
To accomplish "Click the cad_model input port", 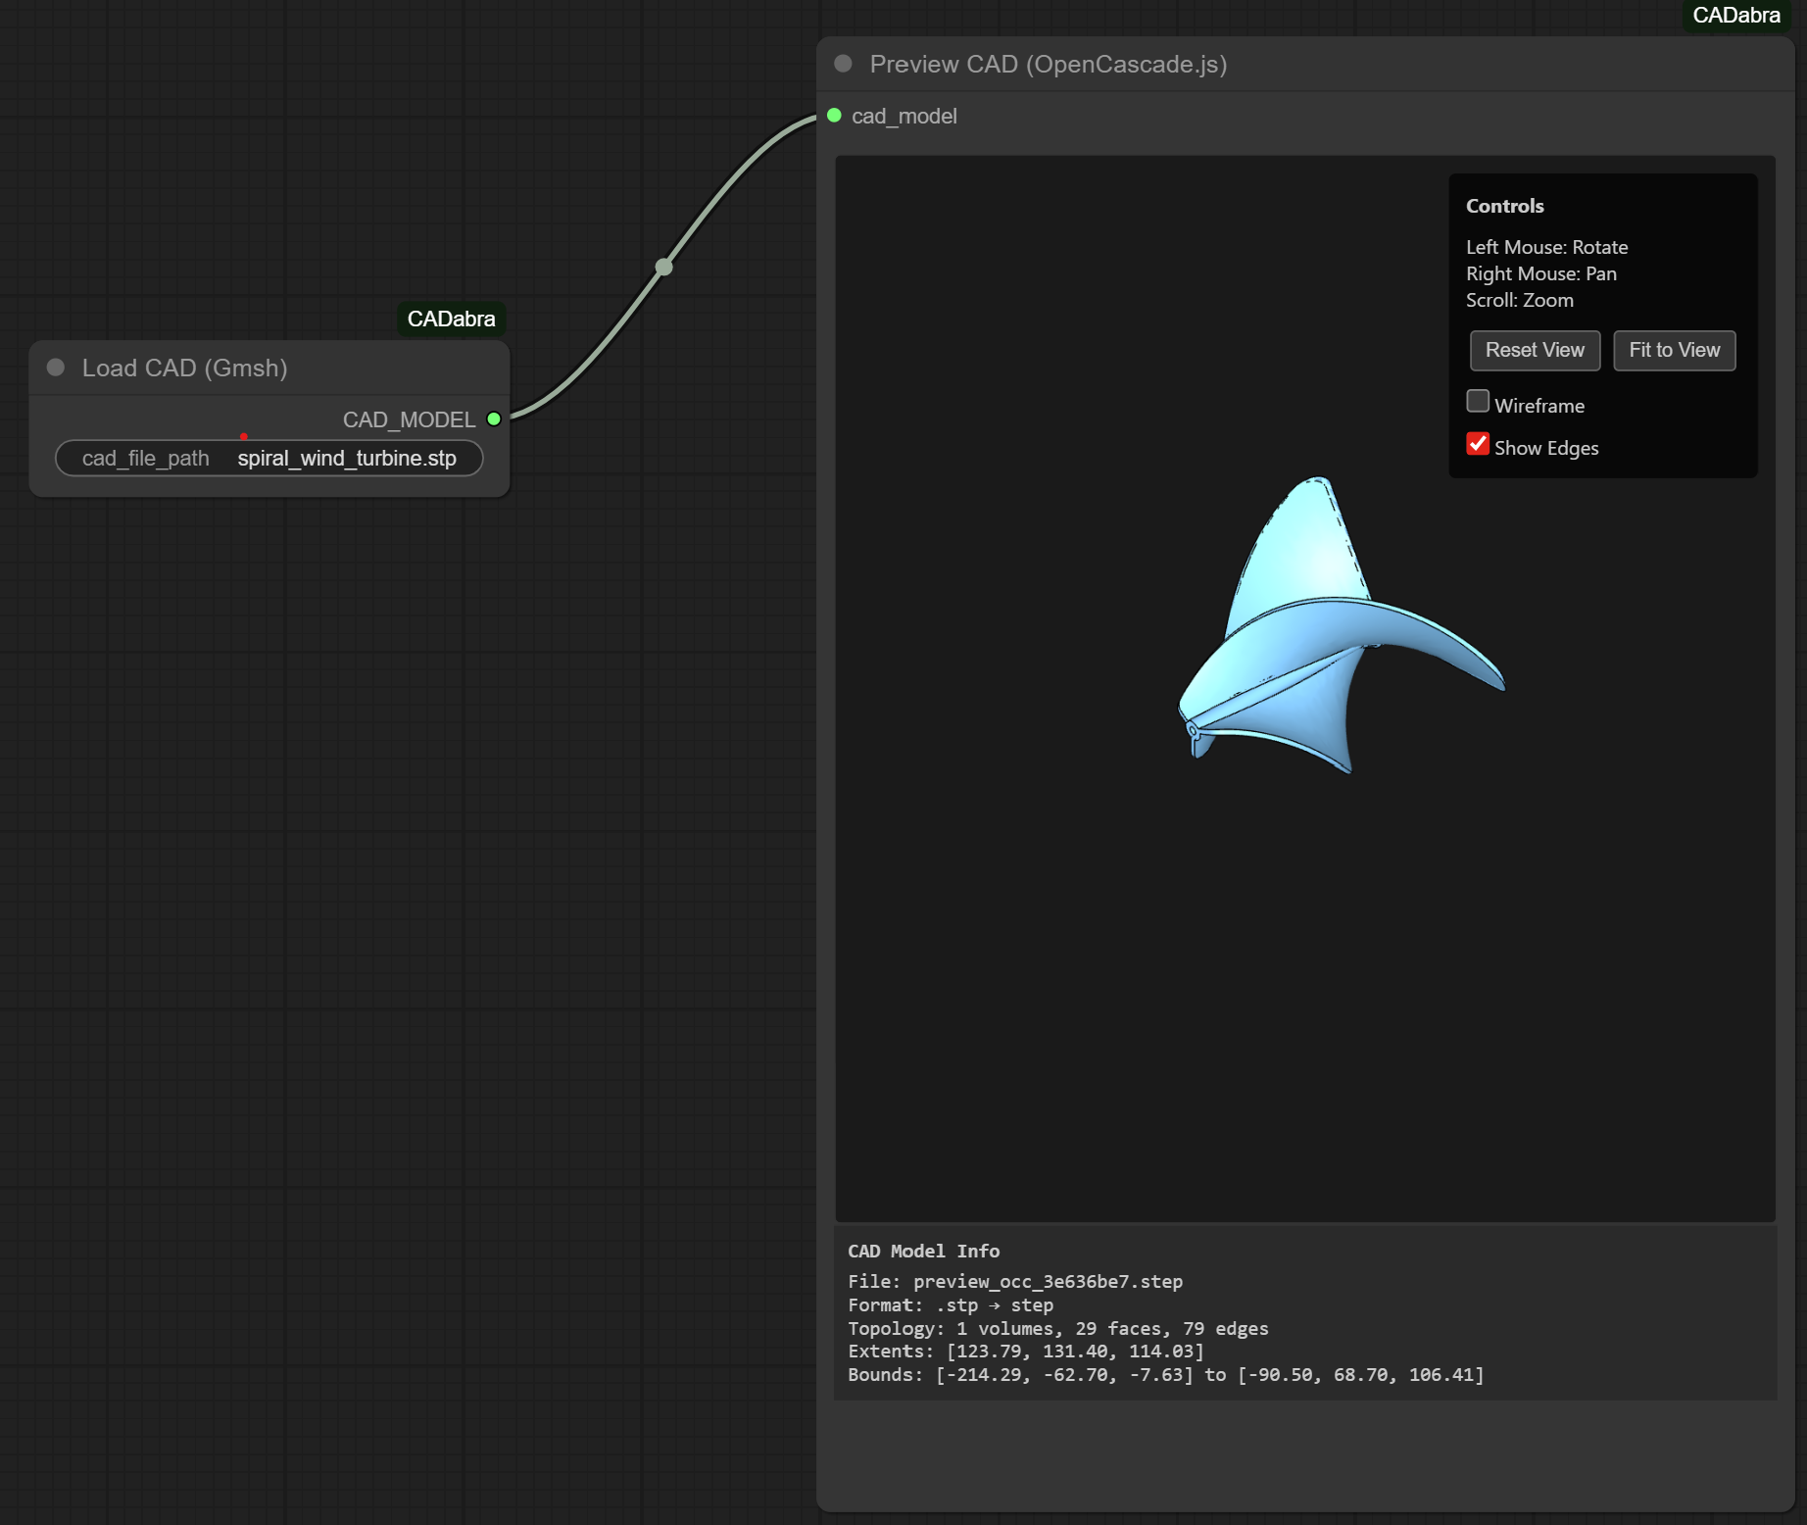I will pyautogui.click(x=834, y=116).
